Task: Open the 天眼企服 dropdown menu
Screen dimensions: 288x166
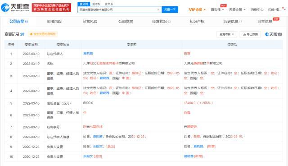Action: tap(237, 9)
